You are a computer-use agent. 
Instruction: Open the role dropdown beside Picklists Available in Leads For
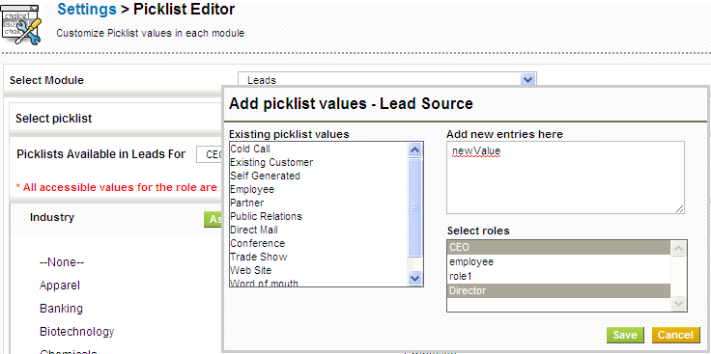click(x=210, y=154)
